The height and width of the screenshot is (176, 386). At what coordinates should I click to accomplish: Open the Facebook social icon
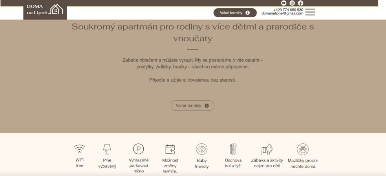pos(300,3)
